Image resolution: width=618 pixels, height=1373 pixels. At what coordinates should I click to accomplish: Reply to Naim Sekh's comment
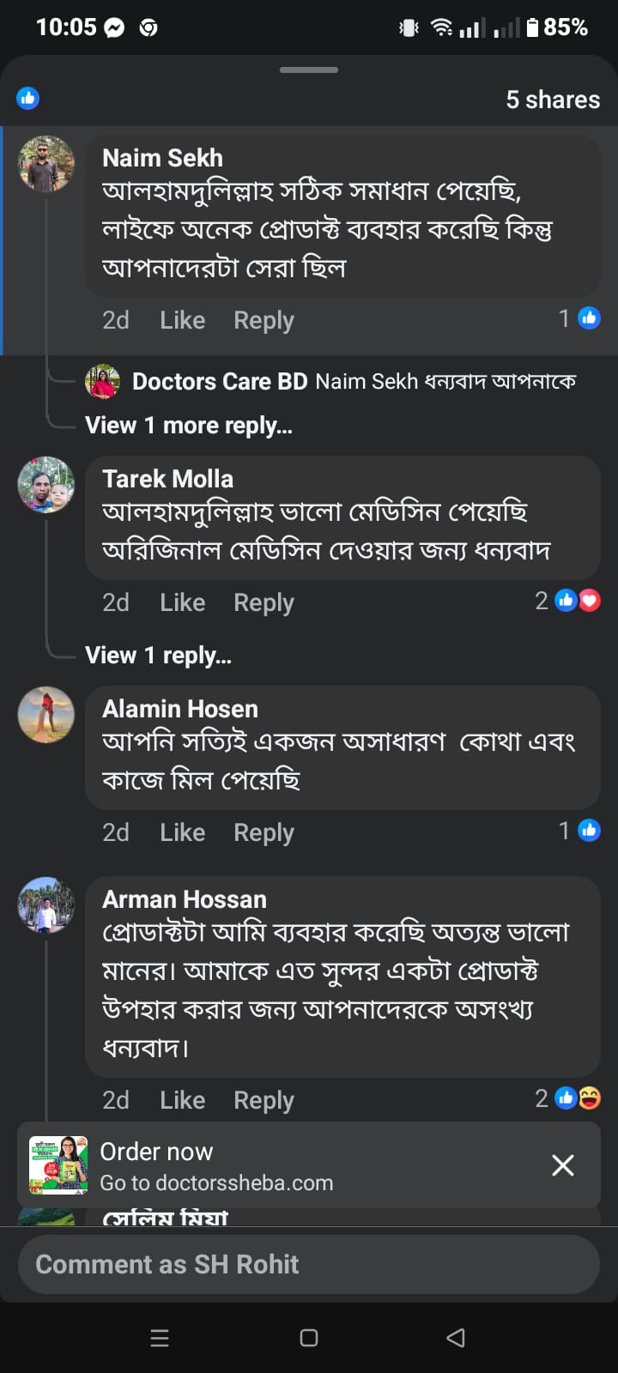tap(264, 320)
